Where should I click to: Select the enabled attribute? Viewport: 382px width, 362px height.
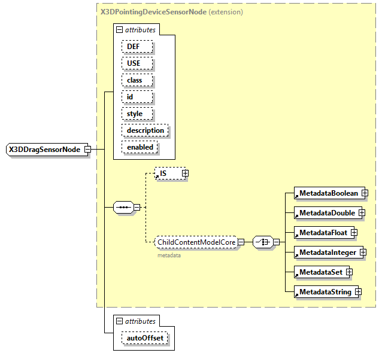[140, 147]
